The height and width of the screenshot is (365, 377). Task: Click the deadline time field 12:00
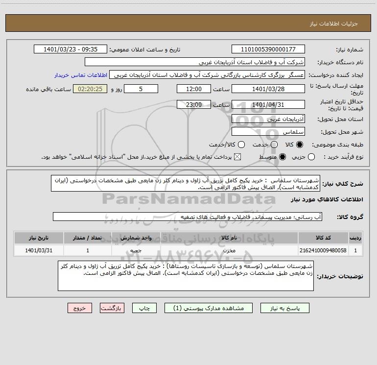click(x=194, y=89)
